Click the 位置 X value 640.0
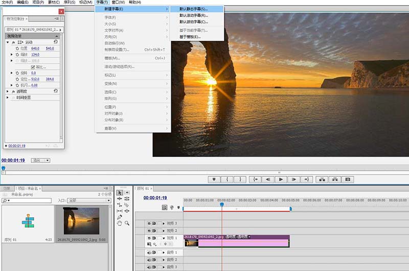The image size is (409, 271). click(x=35, y=49)
